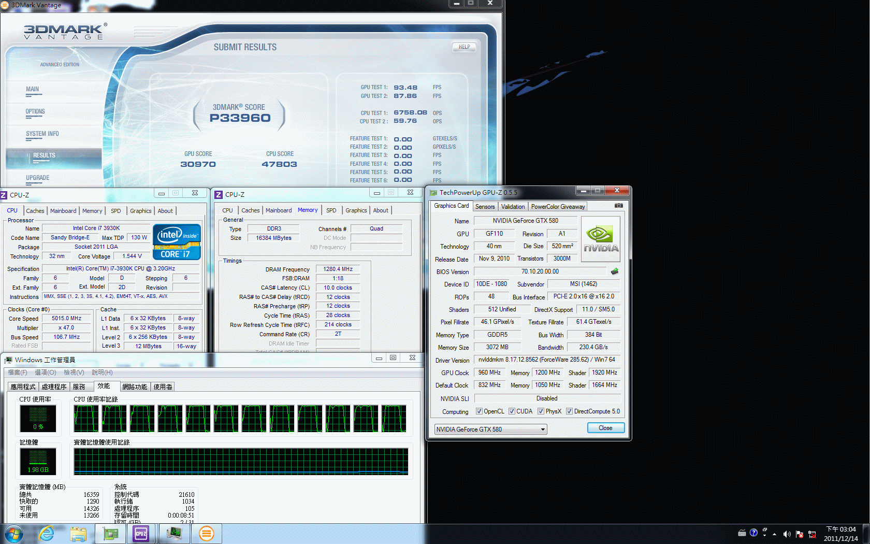Click the 3DMark Vantage title icon
The width and height of the screenshot is (870, 544).
[5, 5]
